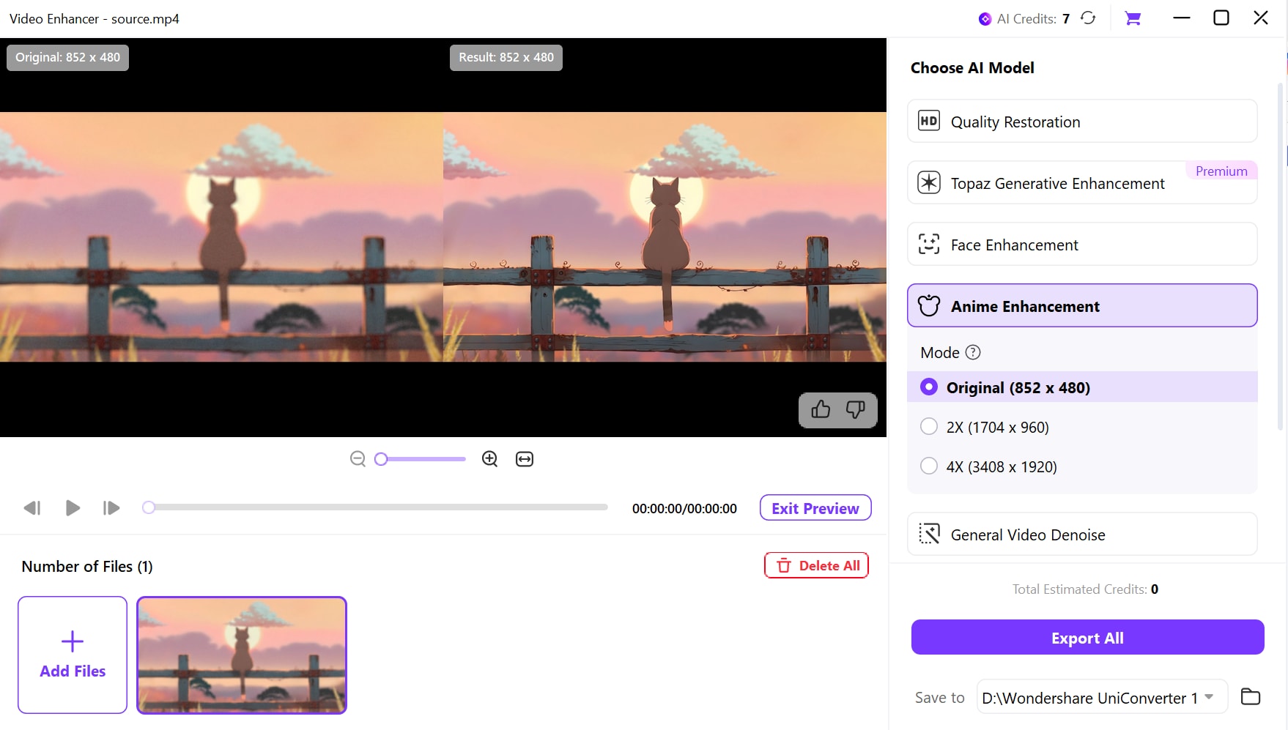Zoom out the preview
Viewport: 1288px width, 730px height.
tap(358, 459)
